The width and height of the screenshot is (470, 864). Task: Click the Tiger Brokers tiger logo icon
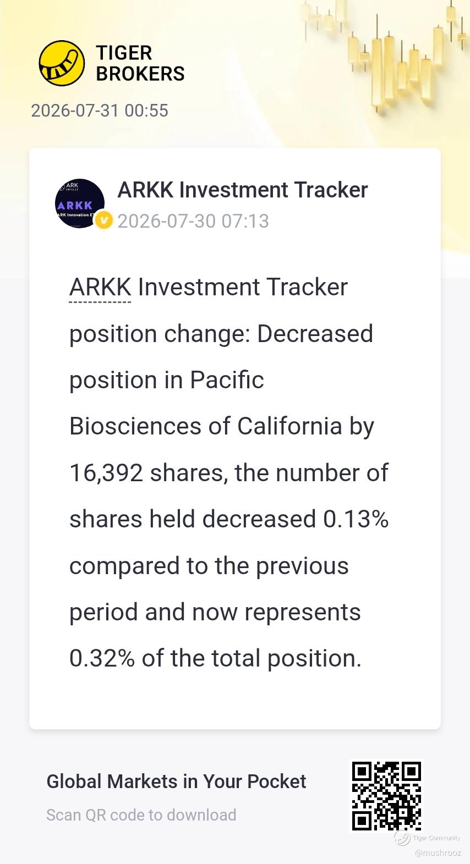62,63
